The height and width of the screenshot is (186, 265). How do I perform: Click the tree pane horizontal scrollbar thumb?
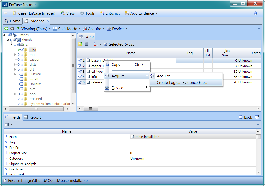(36, 109)
